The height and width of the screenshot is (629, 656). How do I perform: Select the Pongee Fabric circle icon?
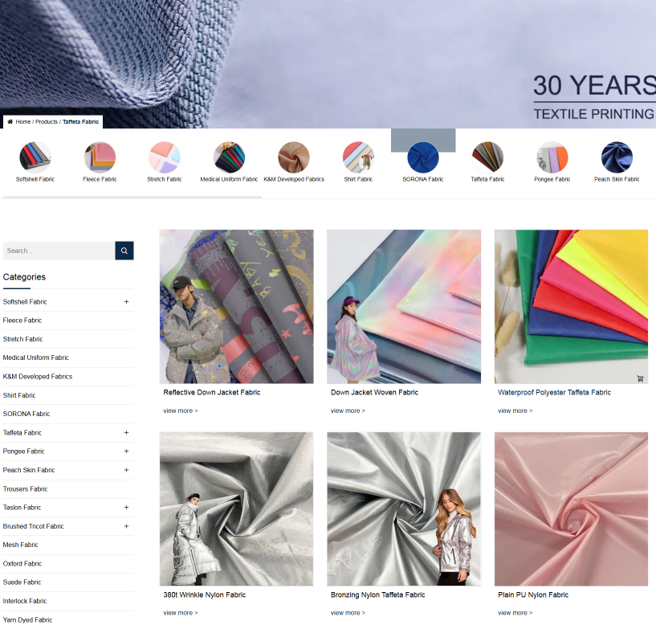pyautogui.click(x=552, y=157)
